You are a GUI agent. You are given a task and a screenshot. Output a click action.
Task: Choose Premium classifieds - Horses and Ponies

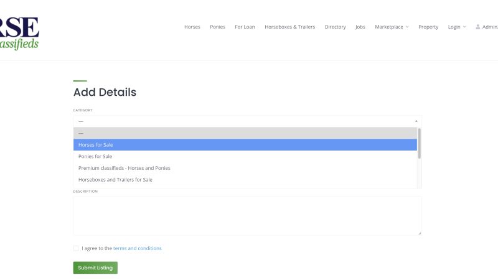pyautogui.click(x=245, y=168)
